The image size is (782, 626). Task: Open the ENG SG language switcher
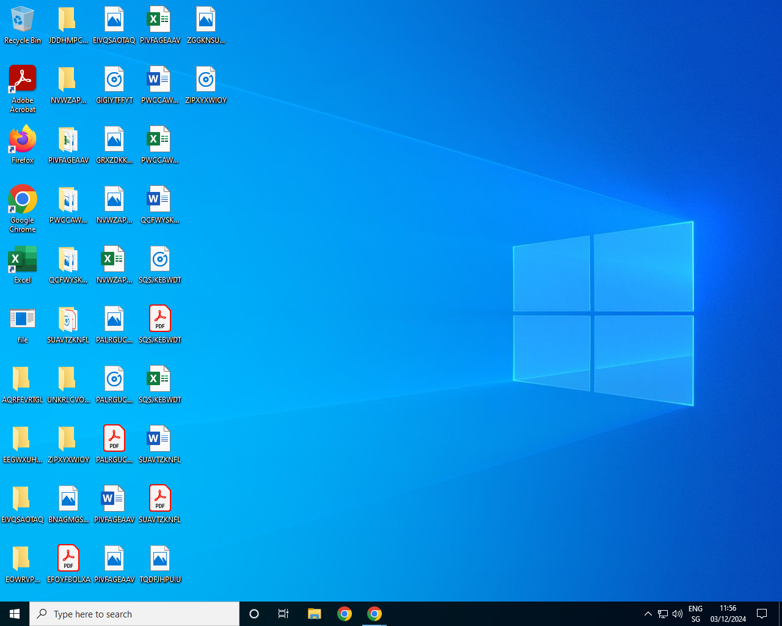click(x=695, y=614)
